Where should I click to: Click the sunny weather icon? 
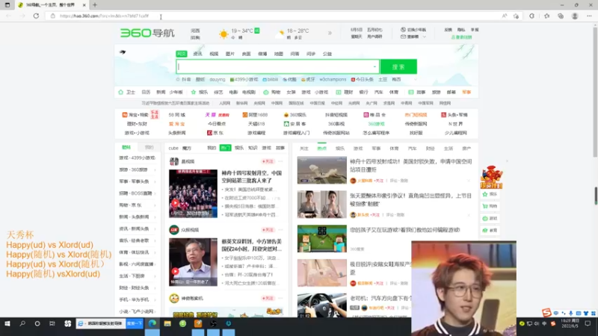224,34
